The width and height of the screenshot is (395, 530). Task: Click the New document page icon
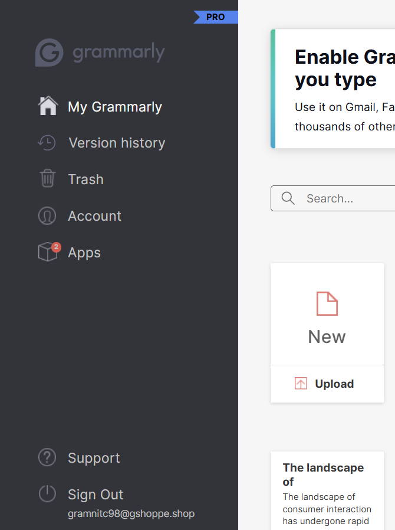pyautogui.click(x=327, y=303)
